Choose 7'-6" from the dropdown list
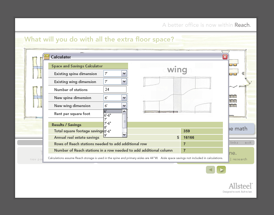Image resolution: width=274 pixels, height=215 pixels. tap(113, 123)
